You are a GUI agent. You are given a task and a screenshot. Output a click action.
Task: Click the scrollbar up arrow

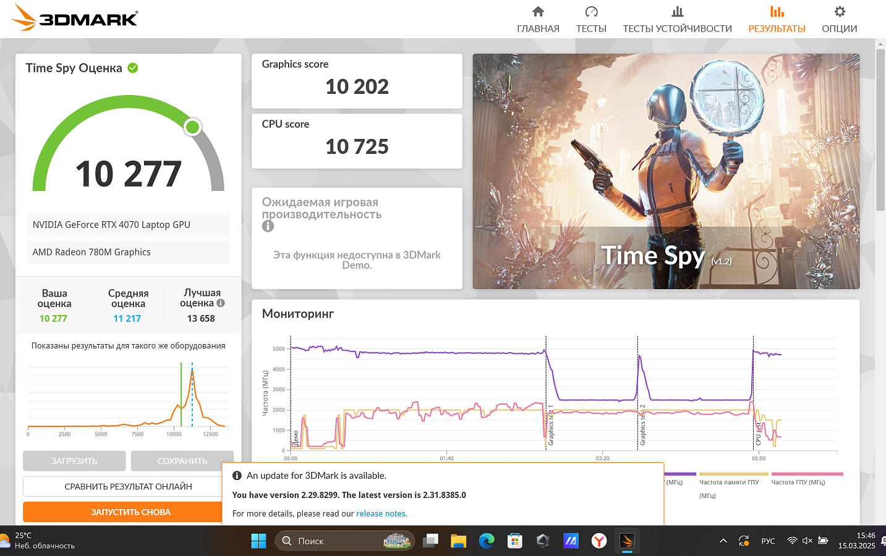tap(880, 44)
